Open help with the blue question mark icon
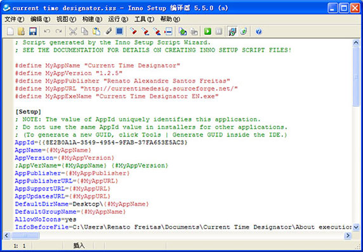This screenshot has height=252, width=363. [258, 31]
